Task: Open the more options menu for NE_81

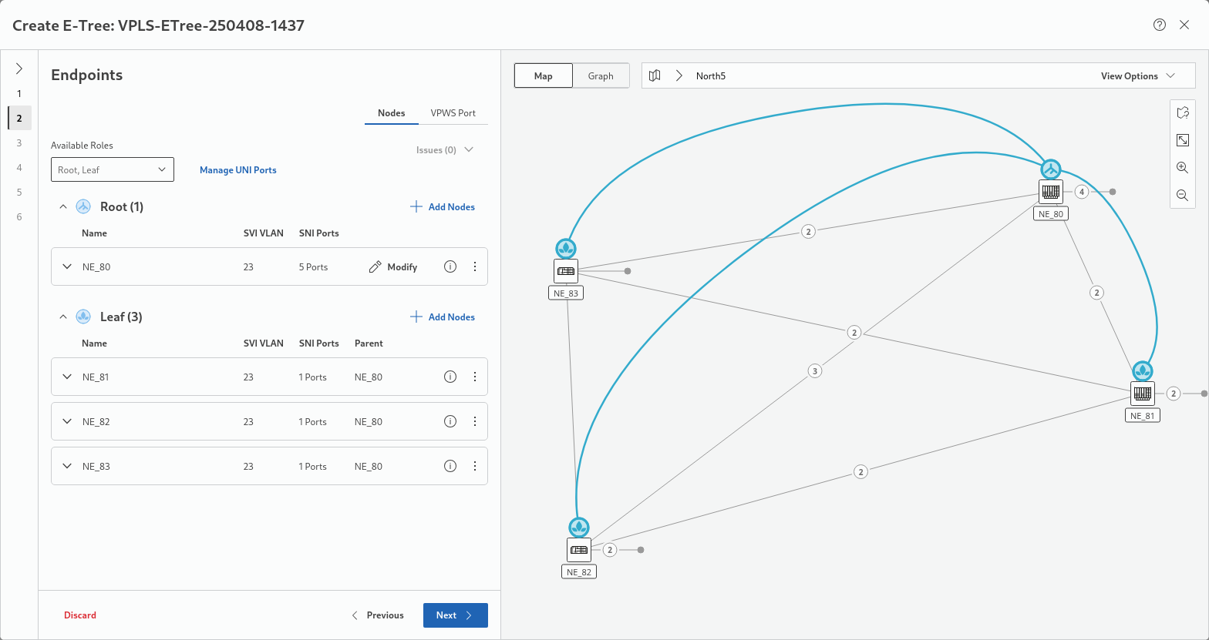Action: click(475, 377)
